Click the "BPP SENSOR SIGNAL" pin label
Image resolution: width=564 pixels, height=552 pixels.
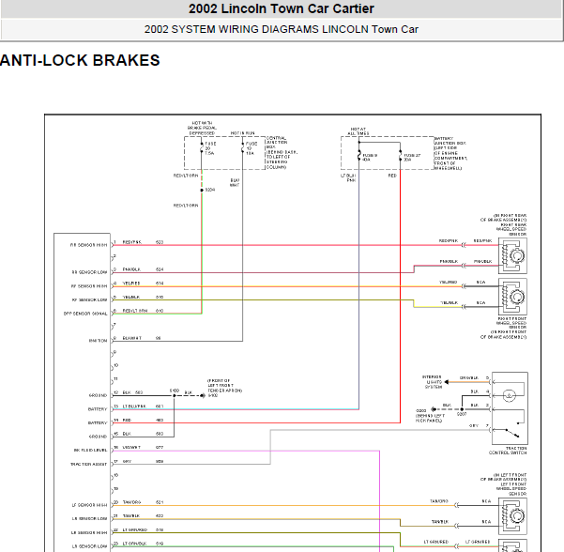click(85, 314)
